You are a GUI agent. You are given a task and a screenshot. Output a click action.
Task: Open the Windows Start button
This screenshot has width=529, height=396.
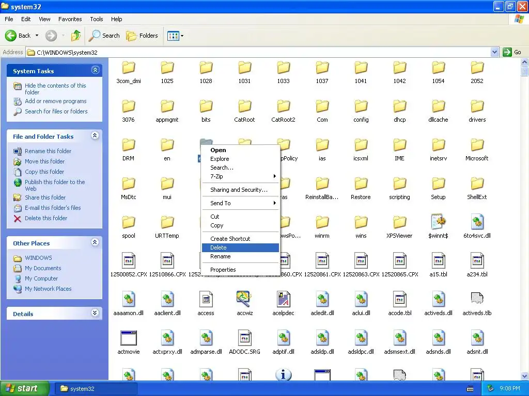[24, 389]
